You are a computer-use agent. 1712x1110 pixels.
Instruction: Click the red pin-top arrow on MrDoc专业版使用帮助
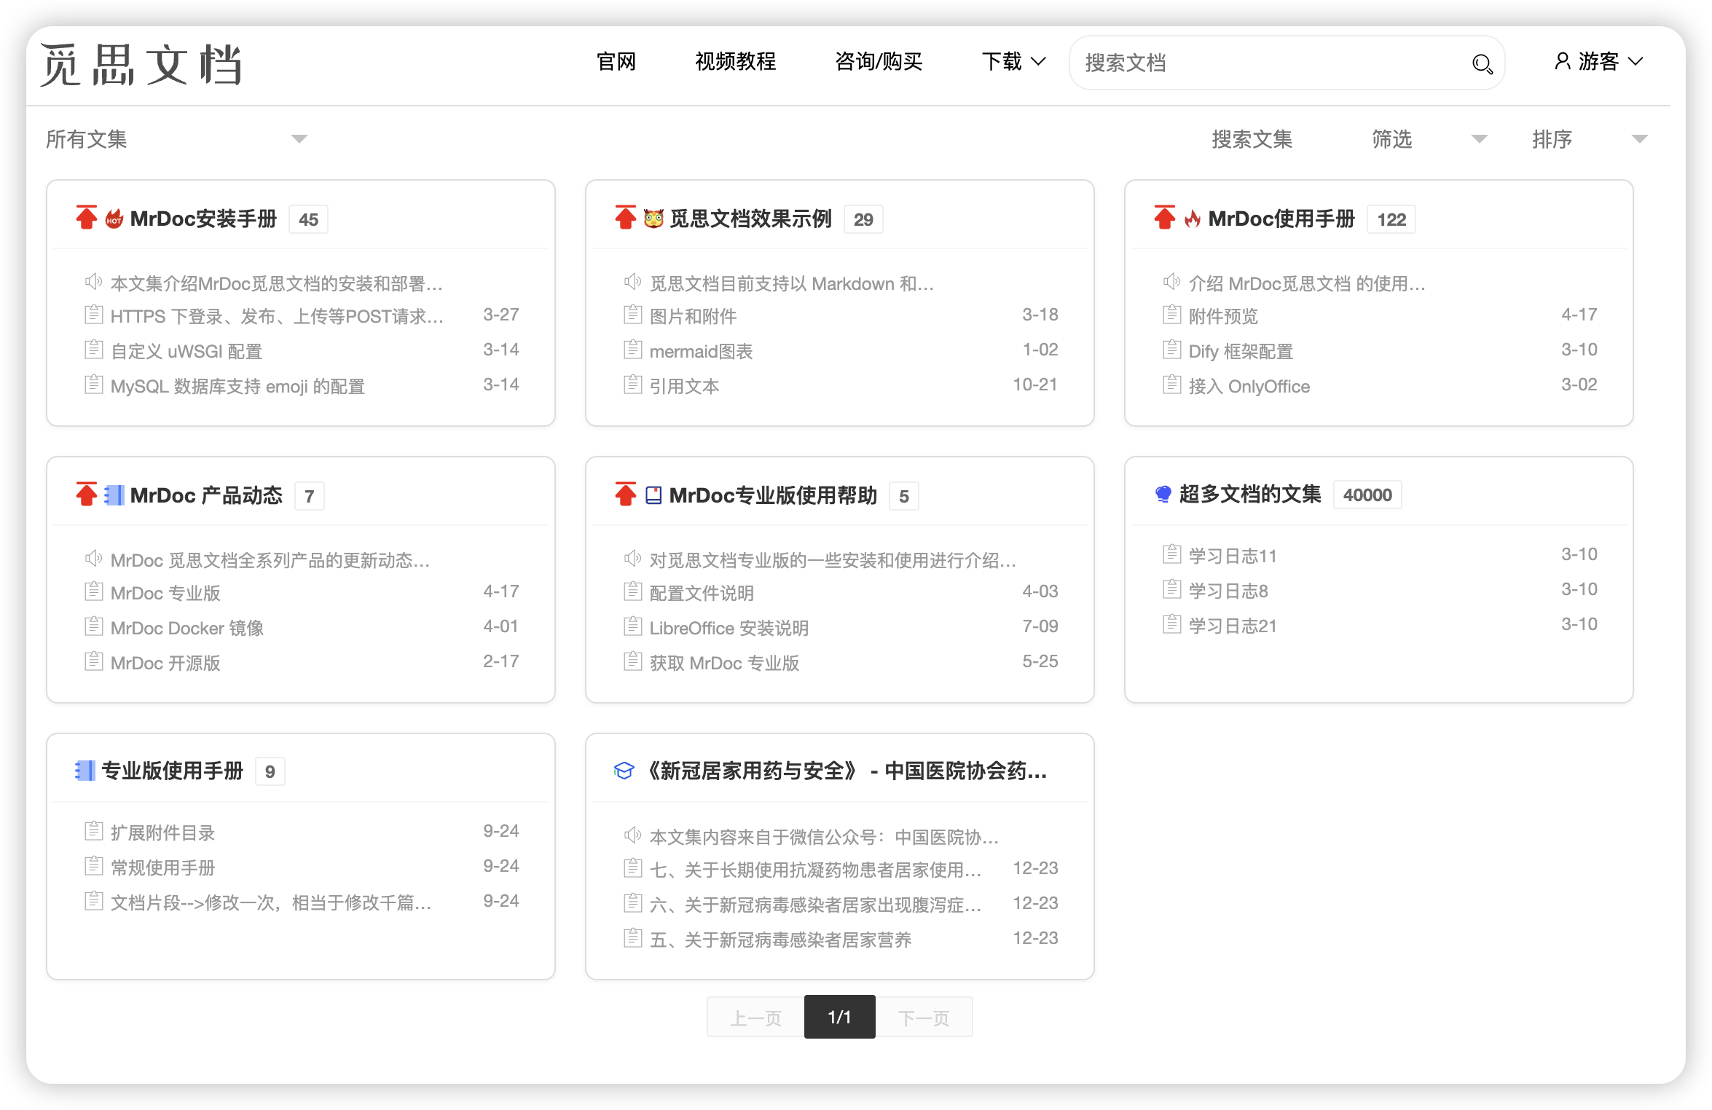(x=626, y=494)
